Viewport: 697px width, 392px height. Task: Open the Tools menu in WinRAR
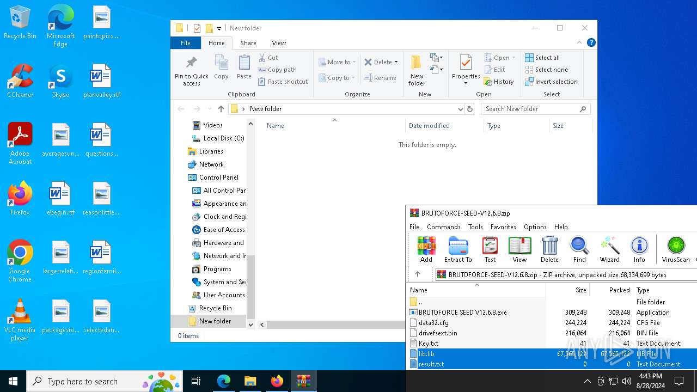pyautogui.click(x=475, y=227)
